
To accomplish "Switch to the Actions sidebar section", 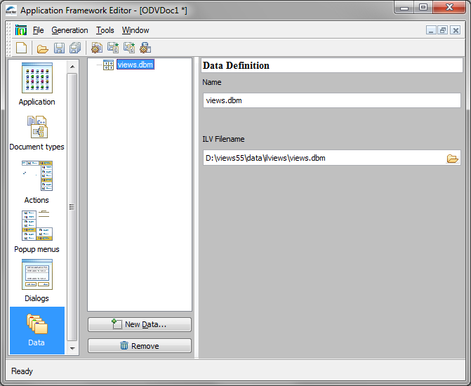I will (x=37, y=182).
